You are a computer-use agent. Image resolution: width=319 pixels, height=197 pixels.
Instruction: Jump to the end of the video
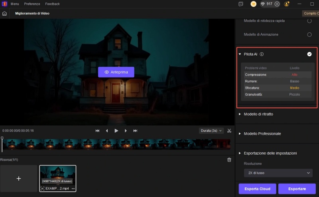point(135,131)
